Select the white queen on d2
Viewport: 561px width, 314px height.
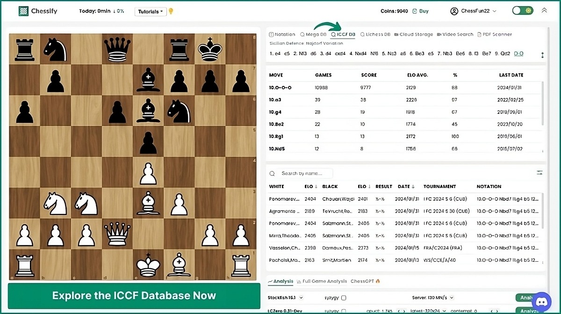117,234
